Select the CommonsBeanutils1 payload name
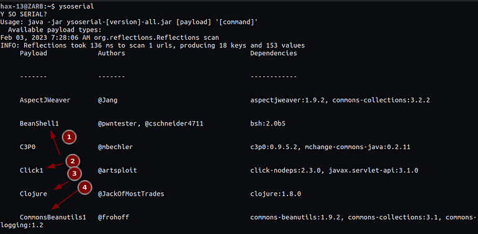 53,217
